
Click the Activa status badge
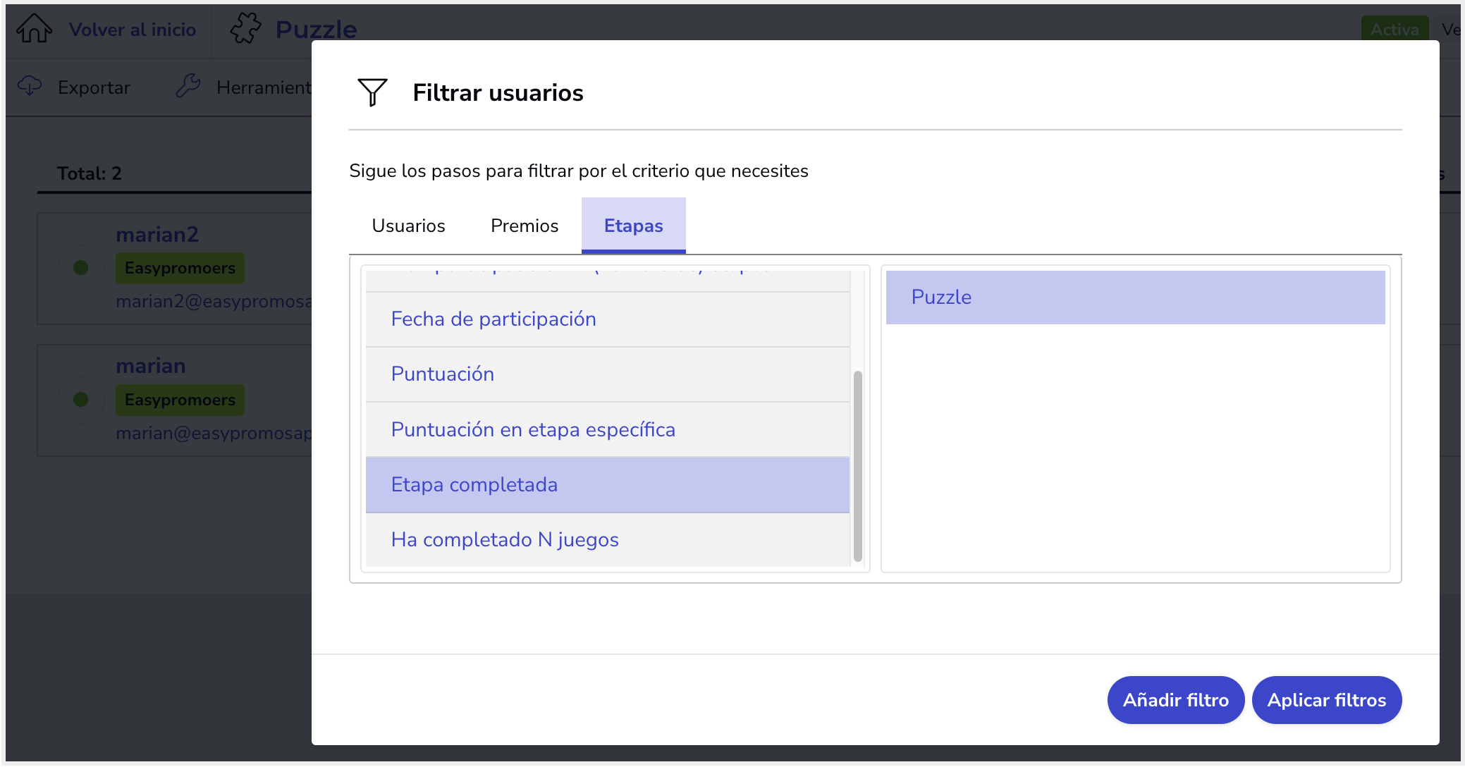[x=1394, y=29]
